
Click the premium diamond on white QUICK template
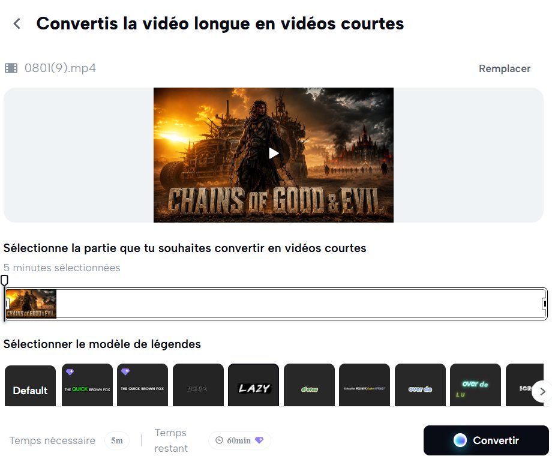point(125,371)
